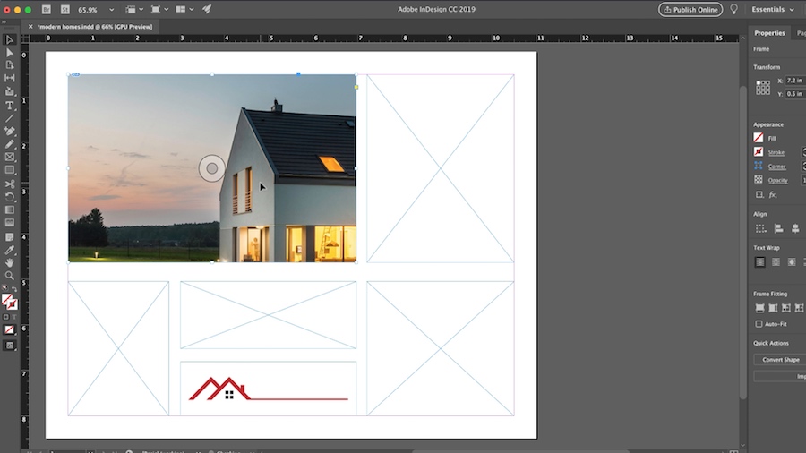
Task: Open Adobe Stock from the top bar
Action: pos(65,9)
